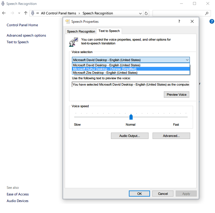Click All Control Panel Items breadcrumb
This screenshot has width=215, height=213.
coord(59,13)
